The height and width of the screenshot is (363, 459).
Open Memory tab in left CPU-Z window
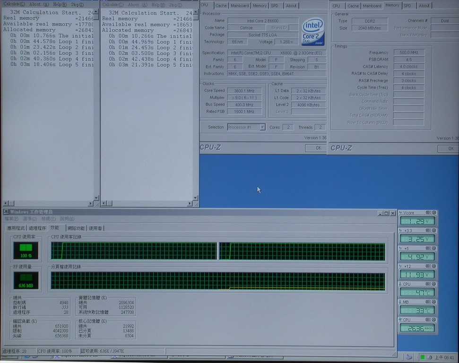coord(260,6)
